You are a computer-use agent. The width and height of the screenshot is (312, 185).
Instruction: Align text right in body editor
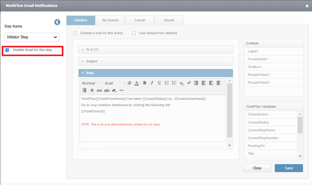click(84, 90)
